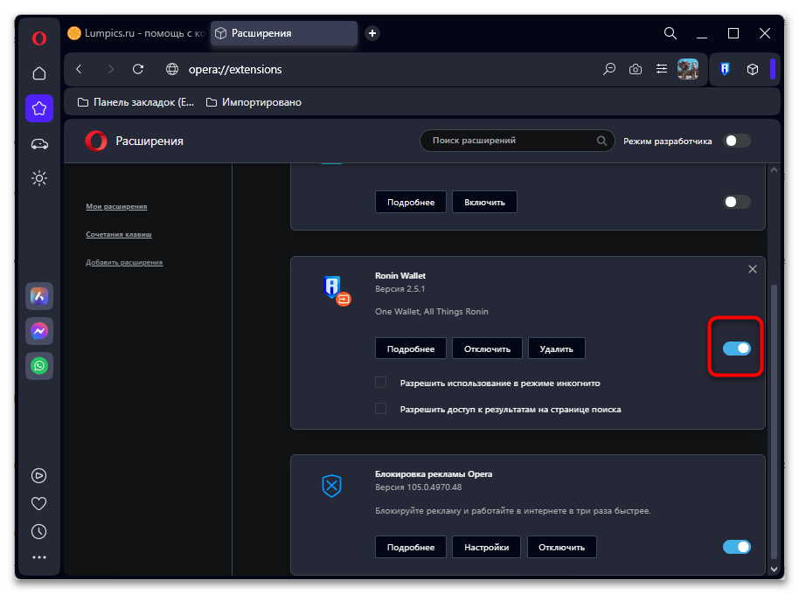Open the find-in-page magnifier icon
799x594 pixels.
tap(609, 69)
